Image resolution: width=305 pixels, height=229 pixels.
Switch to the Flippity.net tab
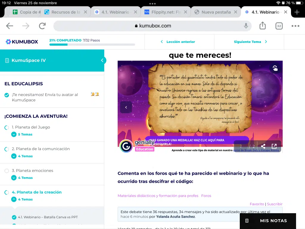(166, 12)
